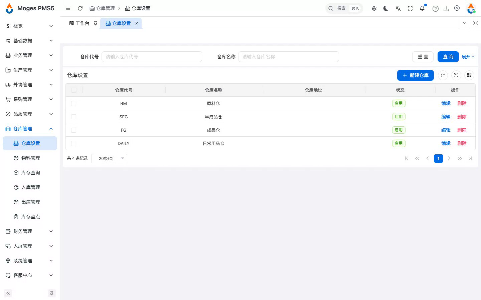The height and width of the screenshot is (300, 481).
Task: Close the 仓库设置 tab
Action: click(137, 23)
